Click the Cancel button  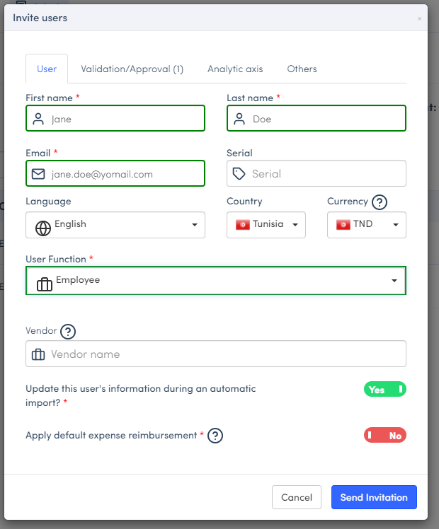click(297, 497)
